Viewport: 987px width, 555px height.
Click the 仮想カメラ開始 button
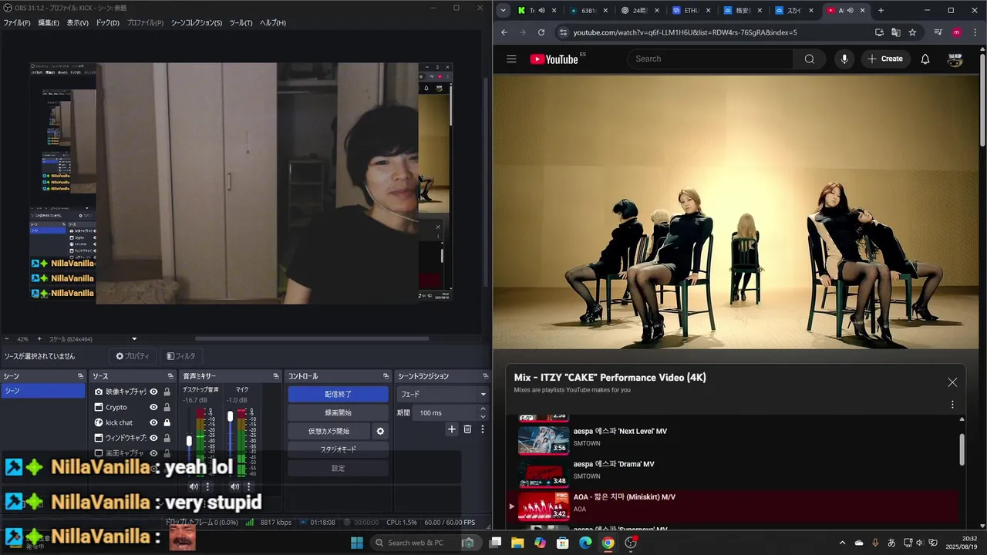pyautogui.click(x=329, y=431)
